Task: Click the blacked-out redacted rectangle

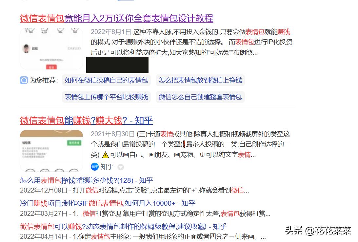Action: tap(117, 65)
